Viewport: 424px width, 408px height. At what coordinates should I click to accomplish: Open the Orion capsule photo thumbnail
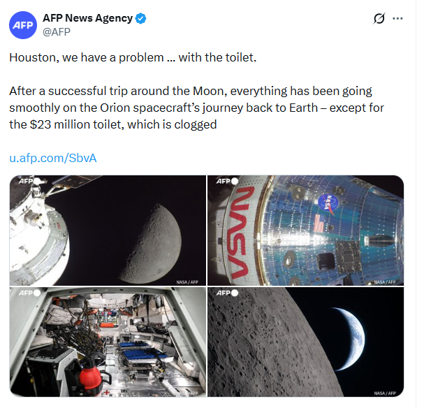(305, 230)
